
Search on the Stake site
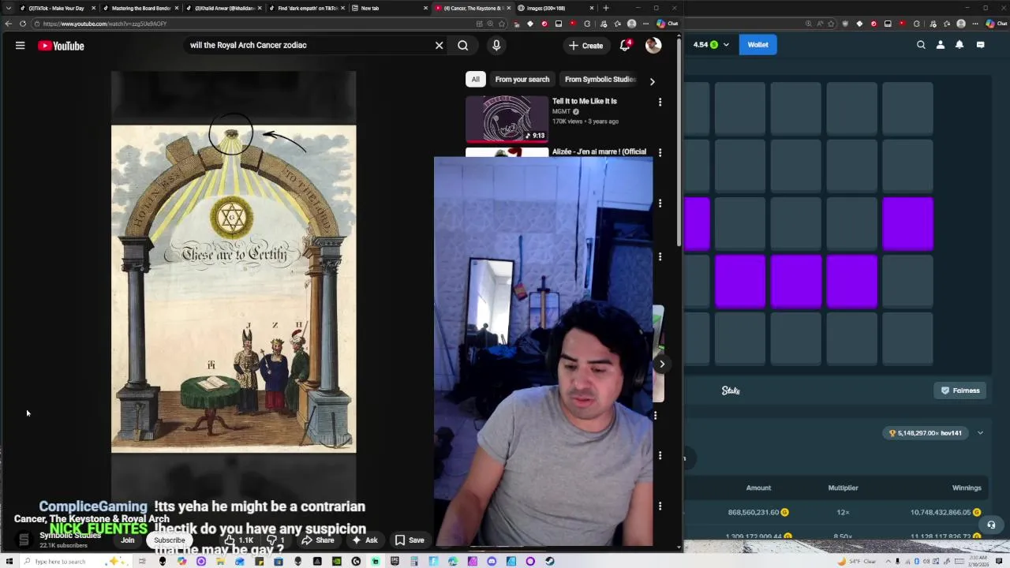[921, 45]
